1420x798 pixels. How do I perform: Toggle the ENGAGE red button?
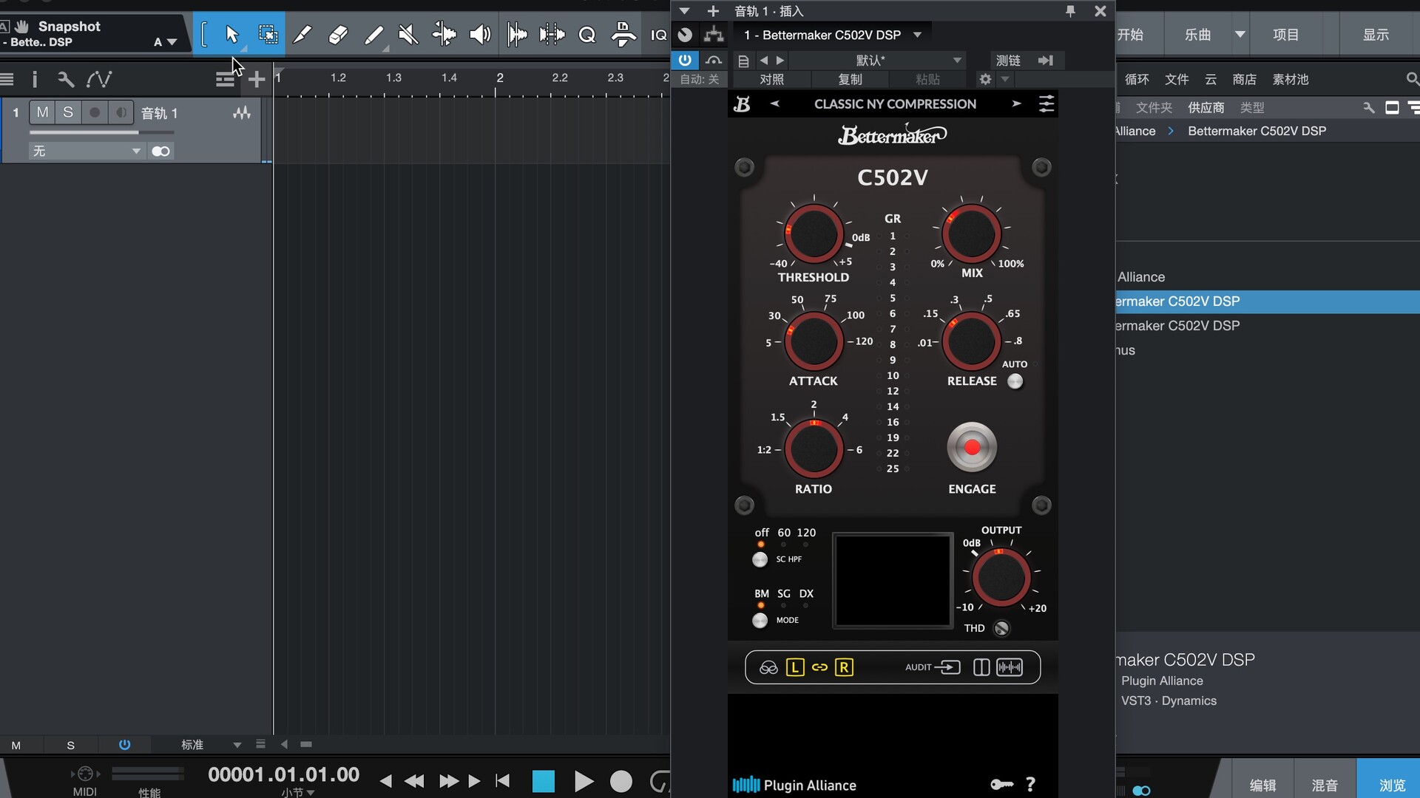[x=972, y=447]
